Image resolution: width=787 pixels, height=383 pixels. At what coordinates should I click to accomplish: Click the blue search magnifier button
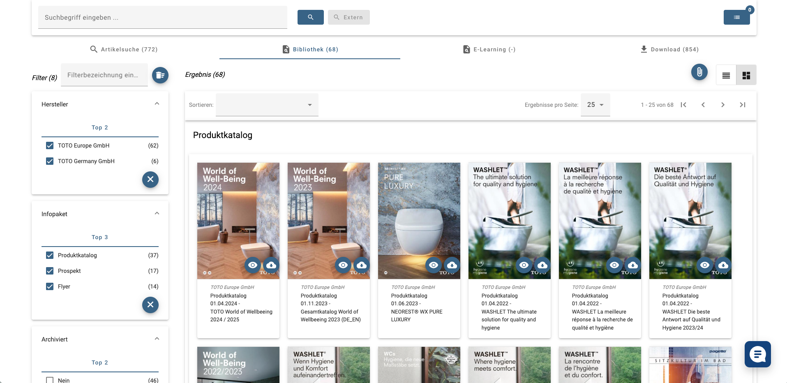(x=310, y=17)
